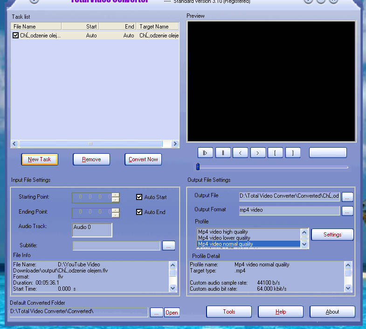This screenshot has height=329, width=366.
Task: Open the About dialog
Action: [332, 312]
